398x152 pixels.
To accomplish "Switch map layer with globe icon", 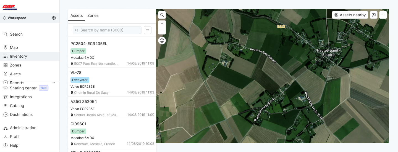I will coord(162,41).
